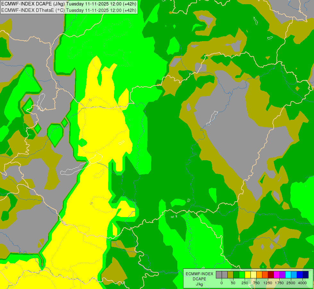Click the purple legend swatch after 1750
This screenshot has height=289, width=314.
282,275
